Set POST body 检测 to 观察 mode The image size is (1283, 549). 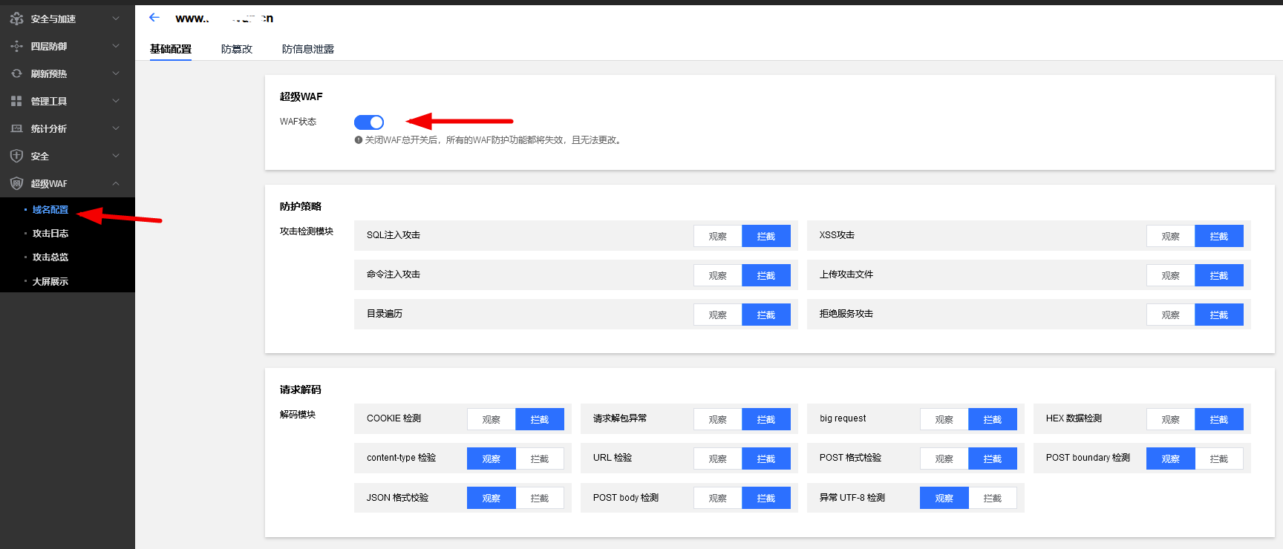[718, 498]
